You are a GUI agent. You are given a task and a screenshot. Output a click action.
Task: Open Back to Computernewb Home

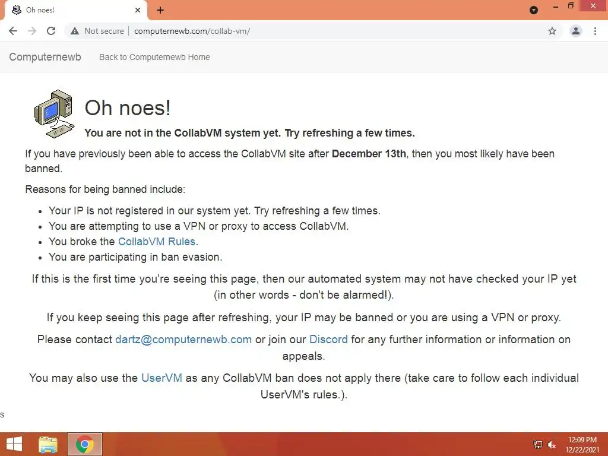coord(154,57)
